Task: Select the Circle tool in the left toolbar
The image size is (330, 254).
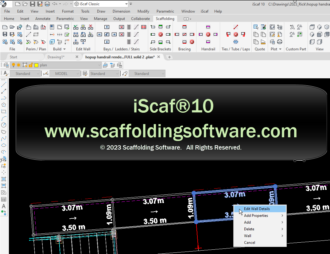Action: [4, 125]
